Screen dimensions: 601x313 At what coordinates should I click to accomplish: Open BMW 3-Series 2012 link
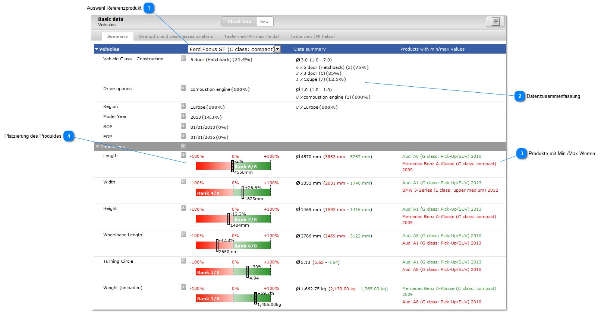click(450, 190)
